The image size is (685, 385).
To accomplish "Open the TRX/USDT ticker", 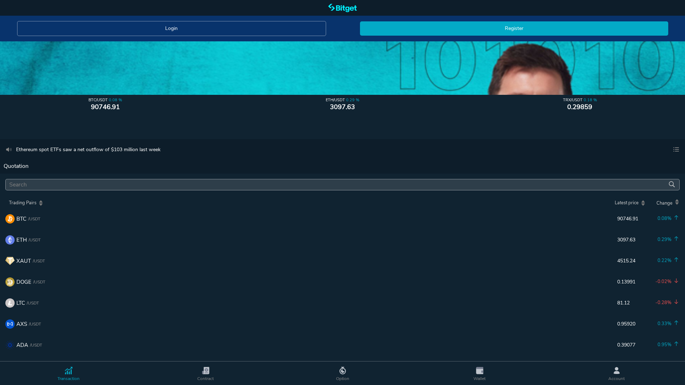I will tap(579, 104).
